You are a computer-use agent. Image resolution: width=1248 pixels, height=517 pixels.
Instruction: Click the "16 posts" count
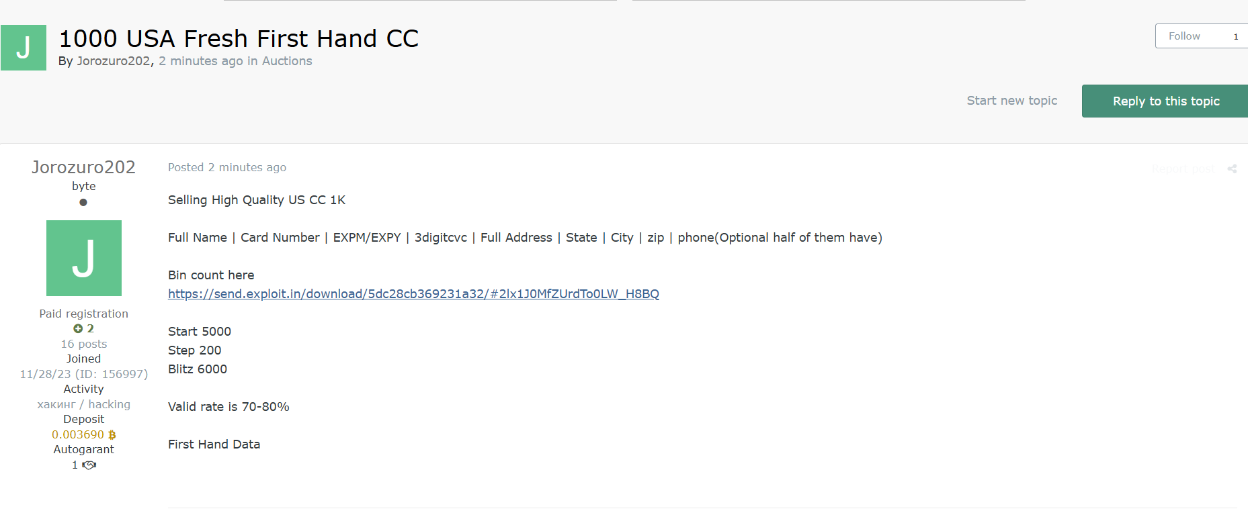(x=84, y=344)
